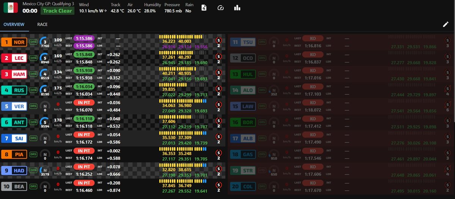The image size is (455, 199).
Task: Click SAI's IN PIT last lap badge
Action: 84,135
